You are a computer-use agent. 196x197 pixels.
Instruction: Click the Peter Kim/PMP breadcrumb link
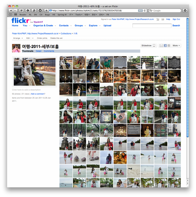(35, 33)
